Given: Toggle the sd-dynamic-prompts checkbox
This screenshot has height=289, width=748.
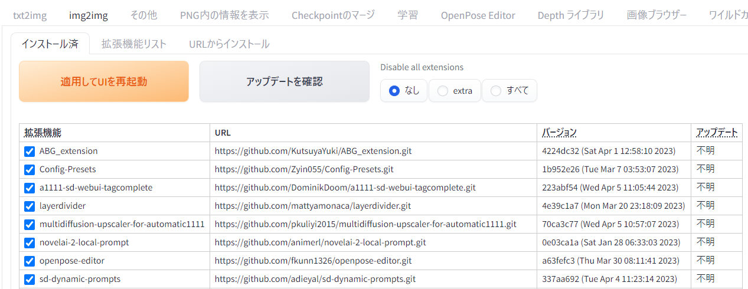Looking at the screenshot, I should [30, 280].
